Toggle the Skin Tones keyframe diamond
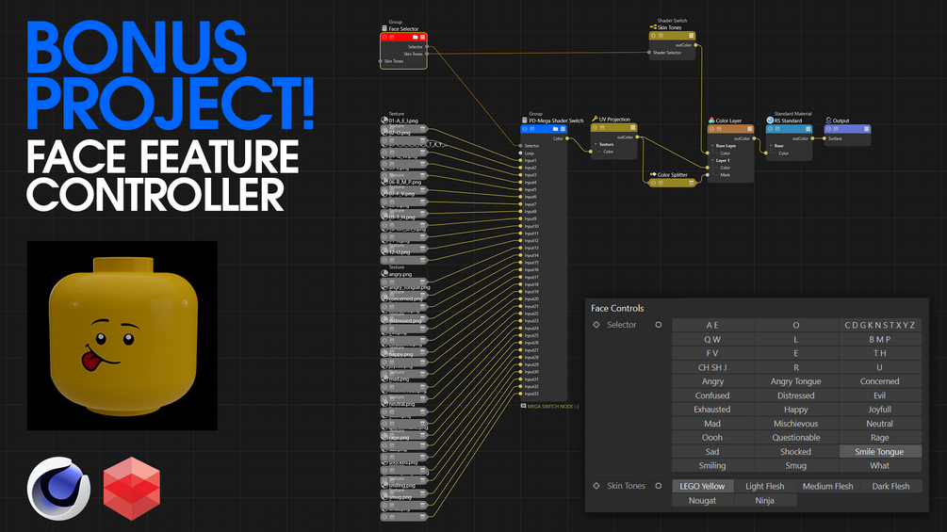This screenshot has width=947, height=532. coord(596,486)
